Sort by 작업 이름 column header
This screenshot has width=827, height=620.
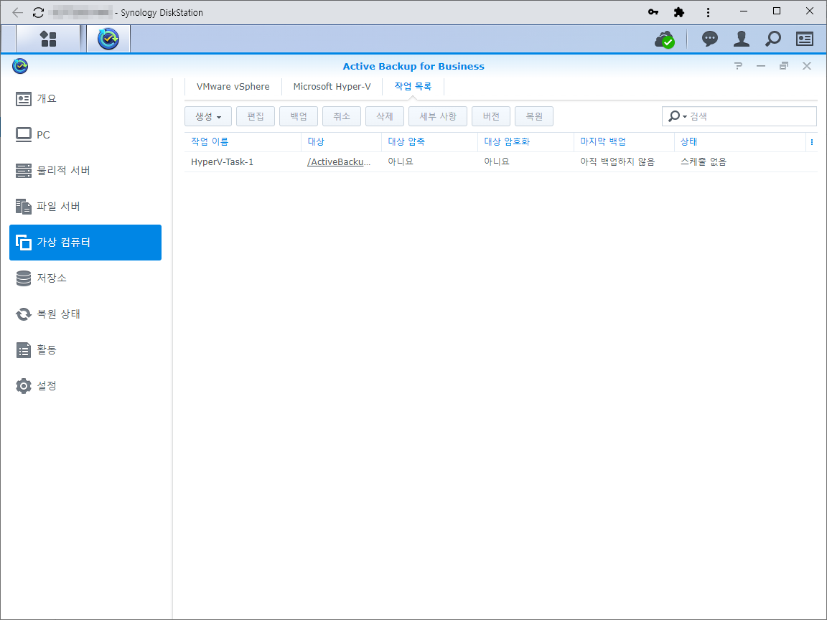pos(243,142)
